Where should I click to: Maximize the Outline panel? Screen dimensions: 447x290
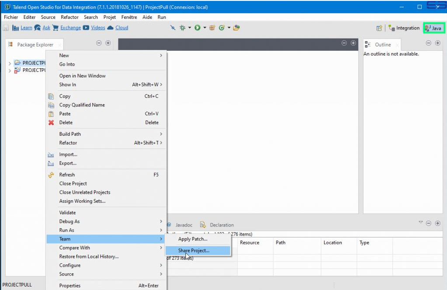point(437,43)
